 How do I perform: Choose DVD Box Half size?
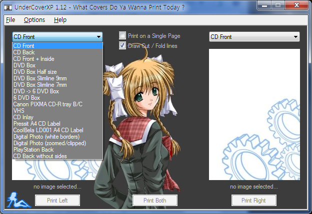[57, 72]
